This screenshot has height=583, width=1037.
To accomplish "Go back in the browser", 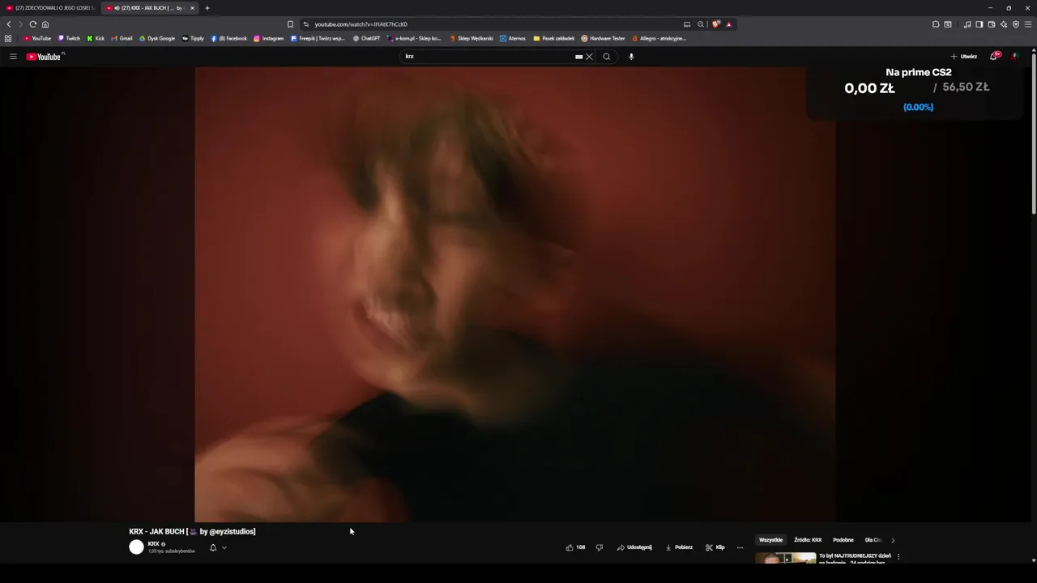I will point(9,24).
